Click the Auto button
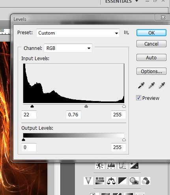This screenshot has width=170, height=195. 151,57
